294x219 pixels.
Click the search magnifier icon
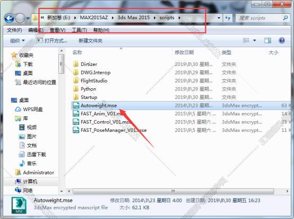286,18
